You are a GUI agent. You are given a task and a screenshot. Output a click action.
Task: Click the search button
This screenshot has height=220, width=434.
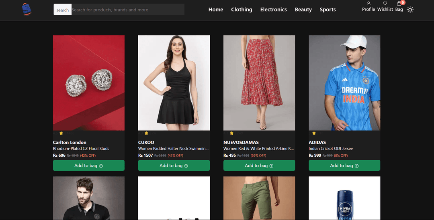[63, 10]
